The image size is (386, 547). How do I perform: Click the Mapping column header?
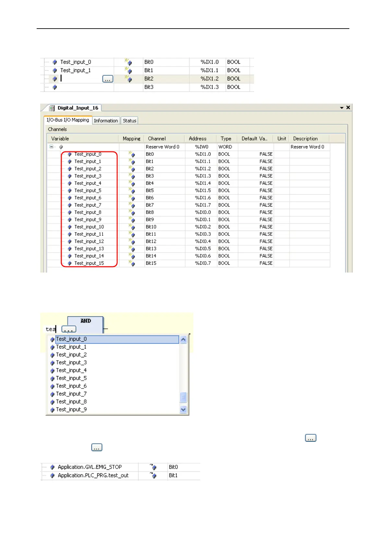point(131,138)
